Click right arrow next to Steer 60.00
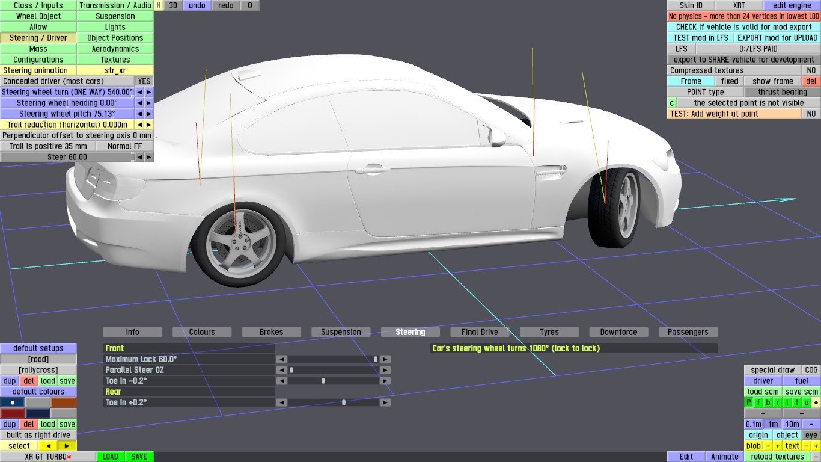Image resolution: width=821 pixels, height=462 pixels. point(149,157)
